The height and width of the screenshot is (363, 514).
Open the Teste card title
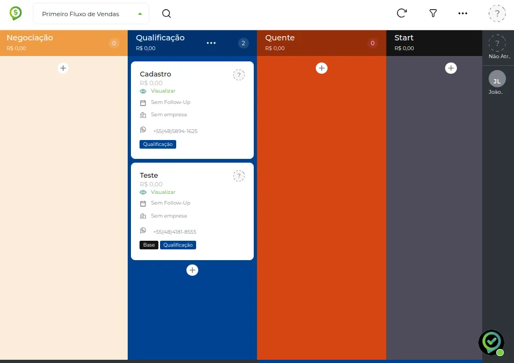[x=149, y=175]
